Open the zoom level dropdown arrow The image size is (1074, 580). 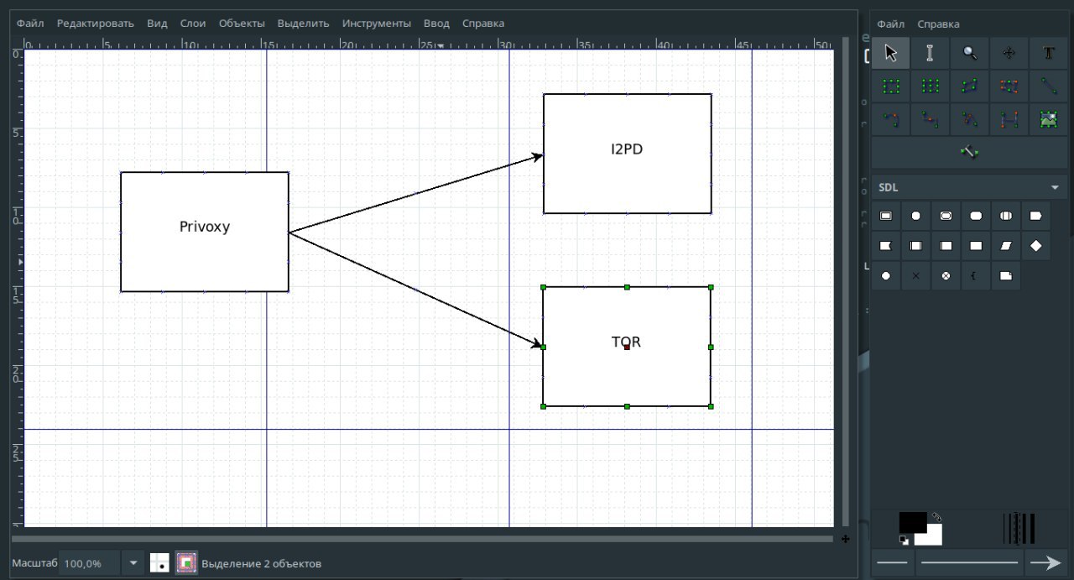pos(133,563)
